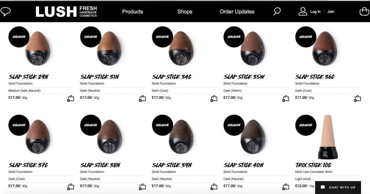This screenshot has width=370, height=194.
Task: Open the Products menu
Action: [133, 12]
